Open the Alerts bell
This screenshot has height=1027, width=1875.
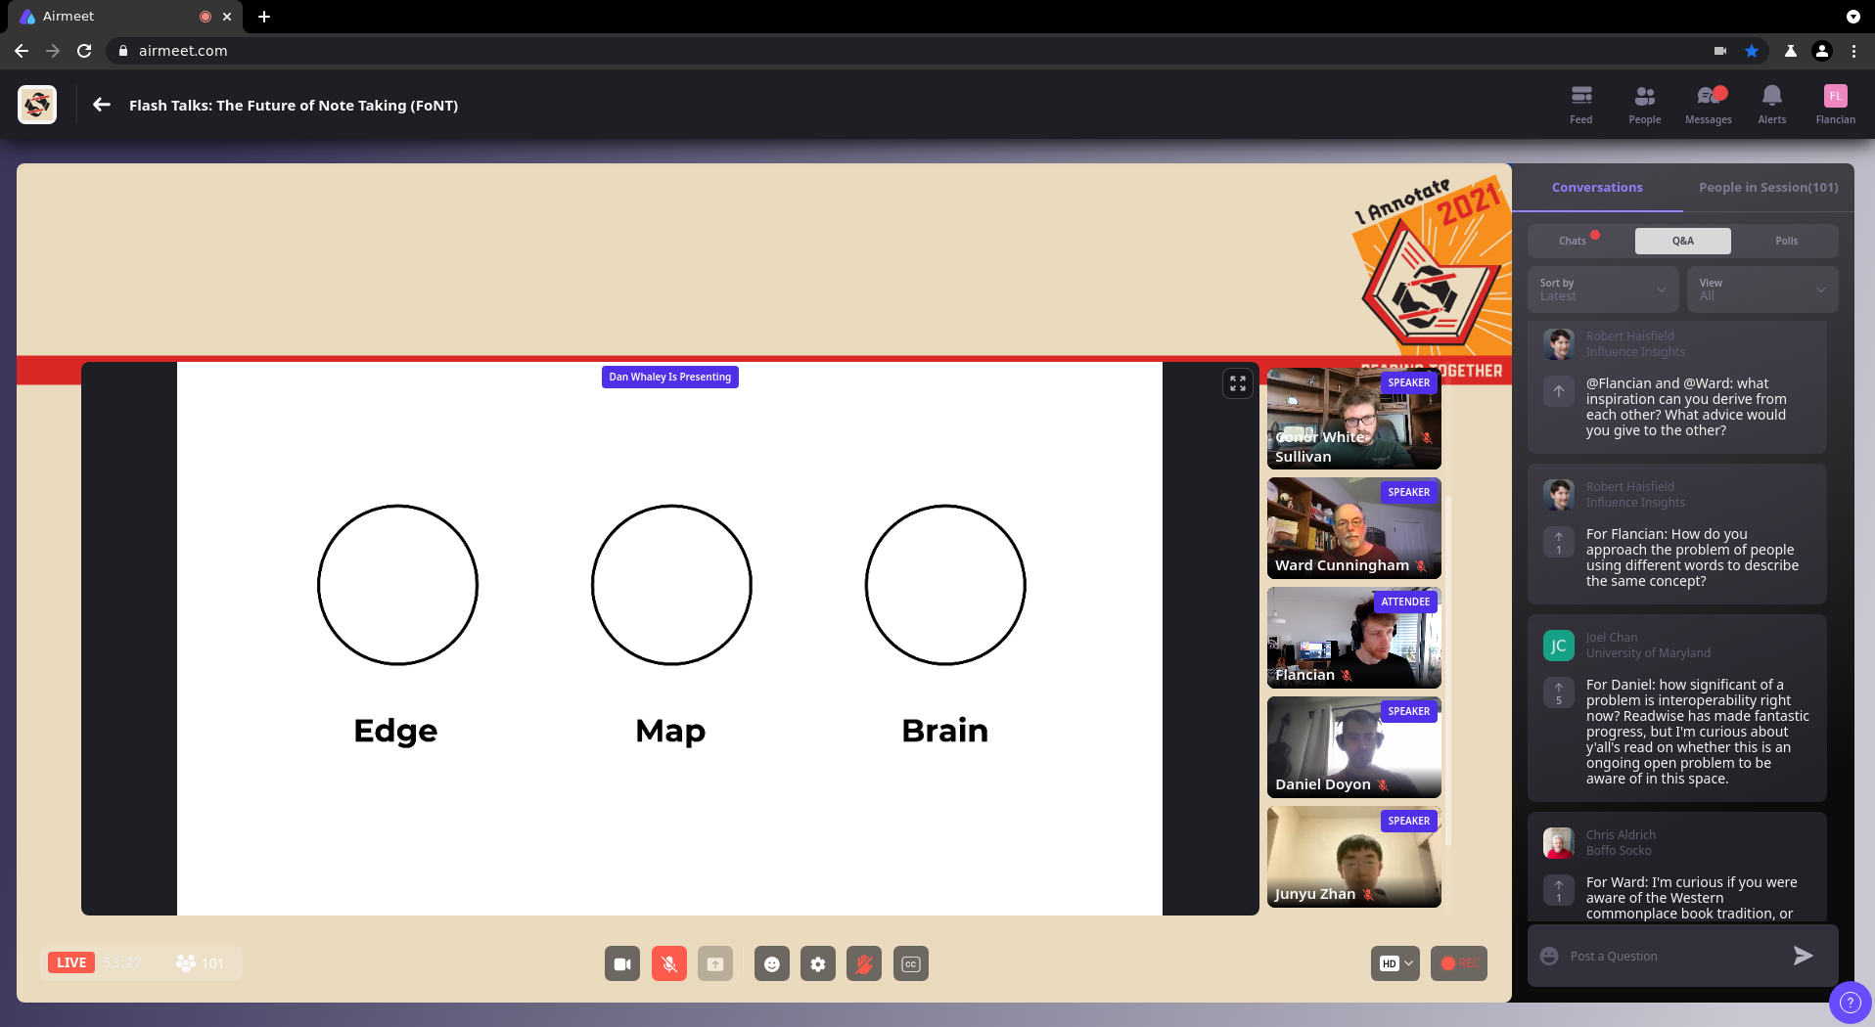click(x=1772, y=105)
